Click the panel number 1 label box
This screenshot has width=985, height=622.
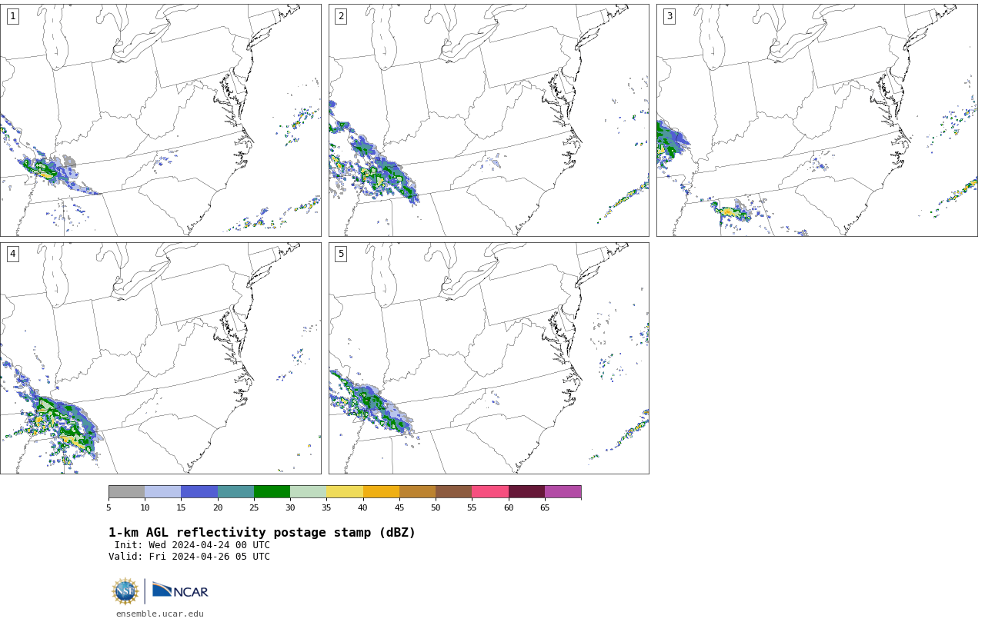pos(12,16)
